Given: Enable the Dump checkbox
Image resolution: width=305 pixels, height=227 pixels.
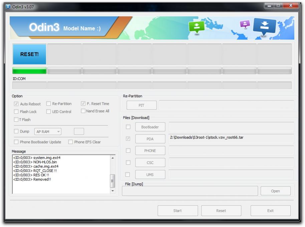Looking at the screenshot, I should [x=16, y=131].
